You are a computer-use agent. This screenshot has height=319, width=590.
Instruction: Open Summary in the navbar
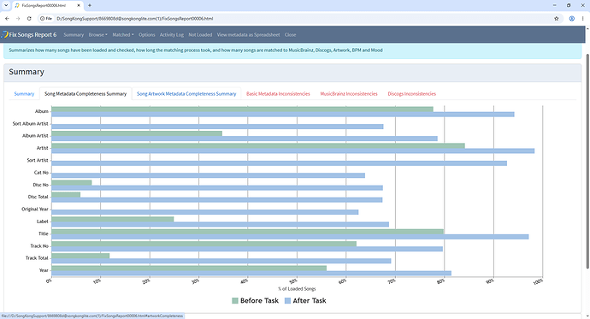point(74,34)
